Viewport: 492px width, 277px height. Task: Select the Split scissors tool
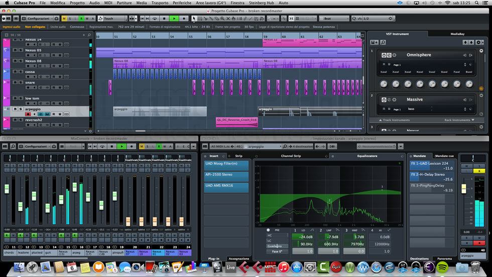click(205, 19)
